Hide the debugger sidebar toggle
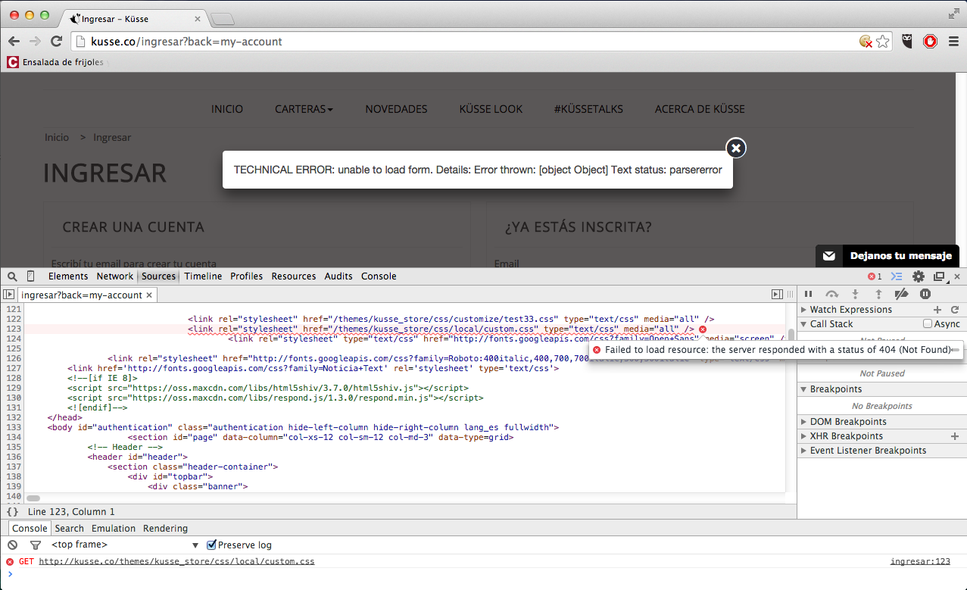The height and width of the screenshot is (590, 967). [777, 295]
